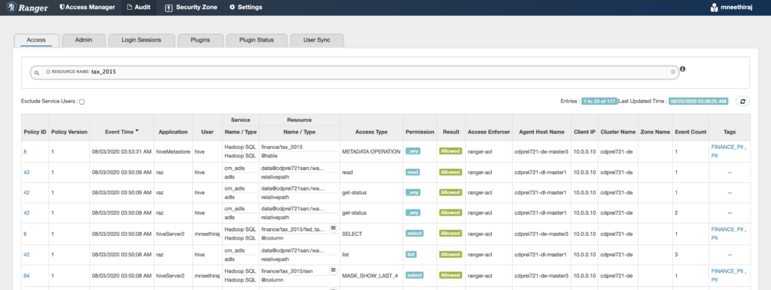The width and height of the screenshot is (771, 290).
Task: Open policy 42 in the list row
Action: [26, 255]
